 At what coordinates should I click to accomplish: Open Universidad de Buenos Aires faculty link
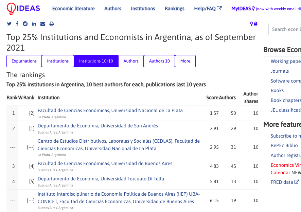105,163
